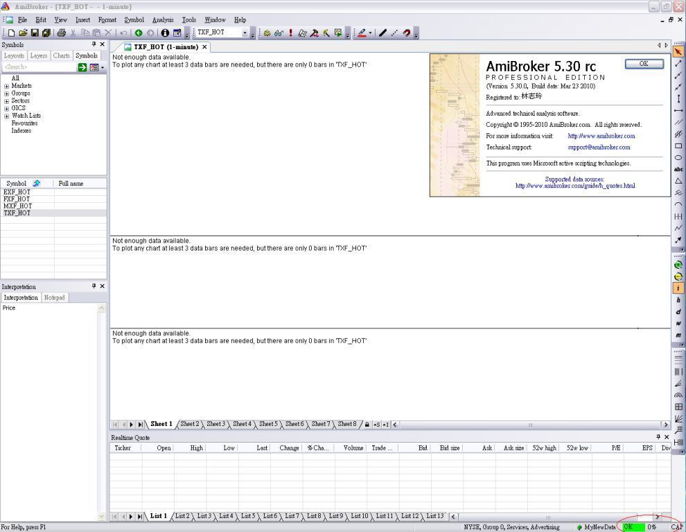Toggle the lock icon beside Sheet 8
This screenshot has height=532, width=686.
point(367,425)
